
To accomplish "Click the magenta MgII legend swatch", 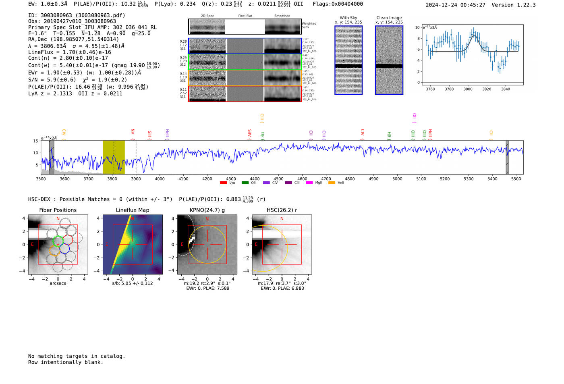I will click(x=310, y=183).
